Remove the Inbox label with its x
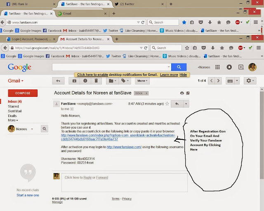Image resolution: width=264 pixels, height=211 pixels. (x=146, y=93)
